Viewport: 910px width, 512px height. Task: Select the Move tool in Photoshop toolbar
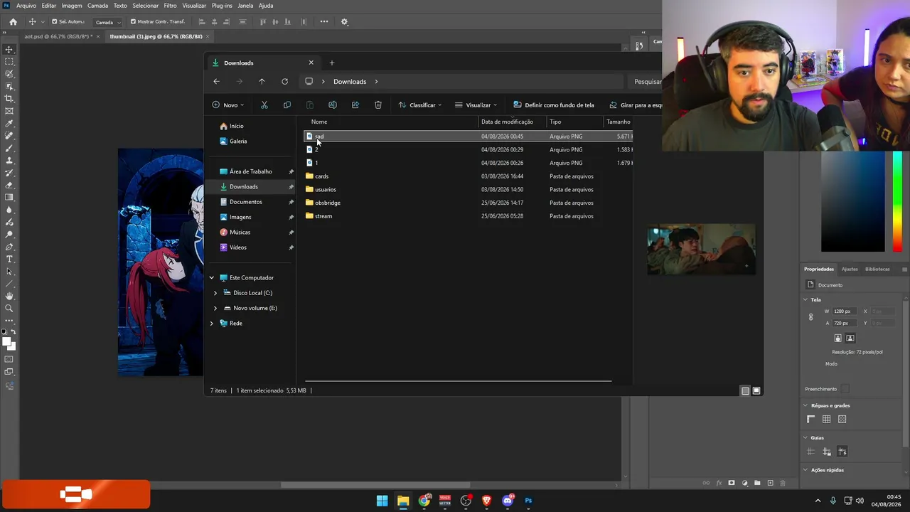9,50
